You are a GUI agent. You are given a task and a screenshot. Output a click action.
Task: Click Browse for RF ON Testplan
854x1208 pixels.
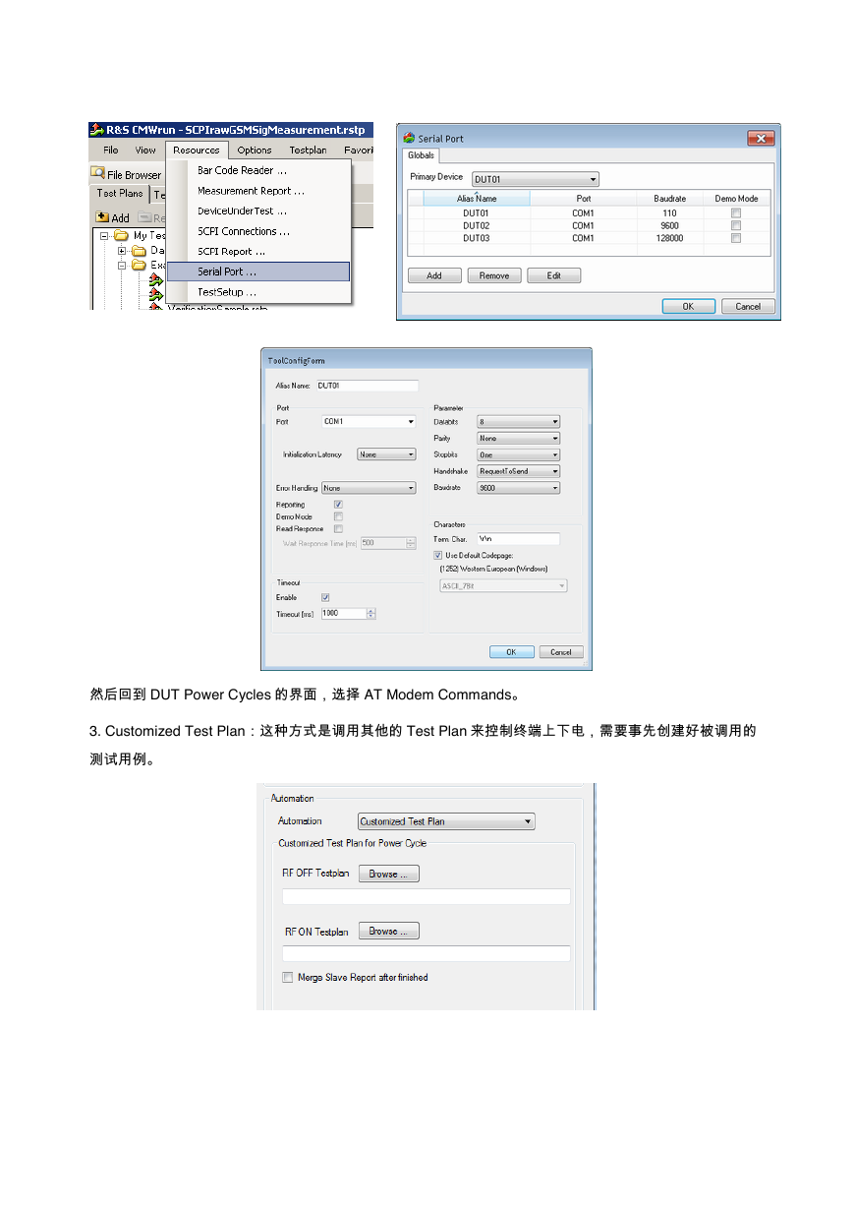pos(389,931)
